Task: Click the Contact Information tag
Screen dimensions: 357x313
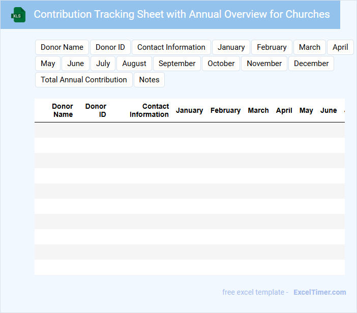Action: coord(171,47)
